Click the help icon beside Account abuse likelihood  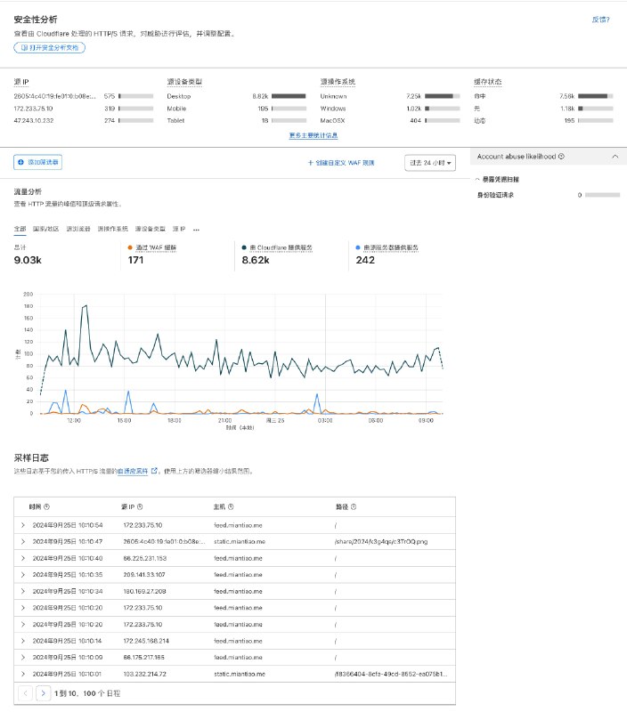(x=561, y=156)
